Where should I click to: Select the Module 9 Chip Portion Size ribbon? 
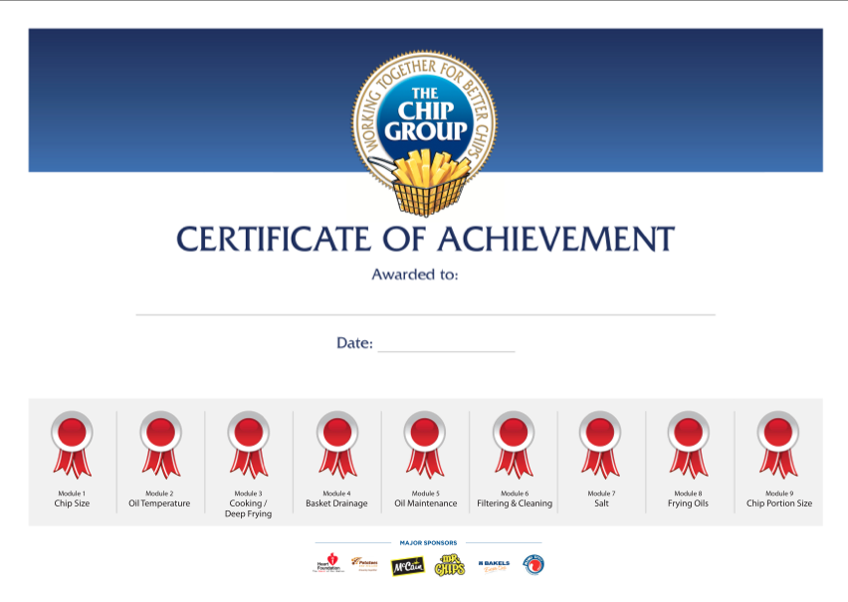(778, 445)
